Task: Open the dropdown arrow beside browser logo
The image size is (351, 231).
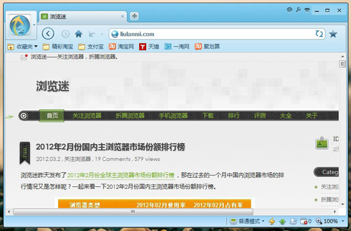Action: (x=34, y=25)
